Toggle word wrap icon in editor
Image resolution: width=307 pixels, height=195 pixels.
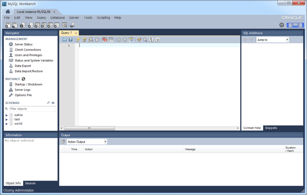(158, 40)
